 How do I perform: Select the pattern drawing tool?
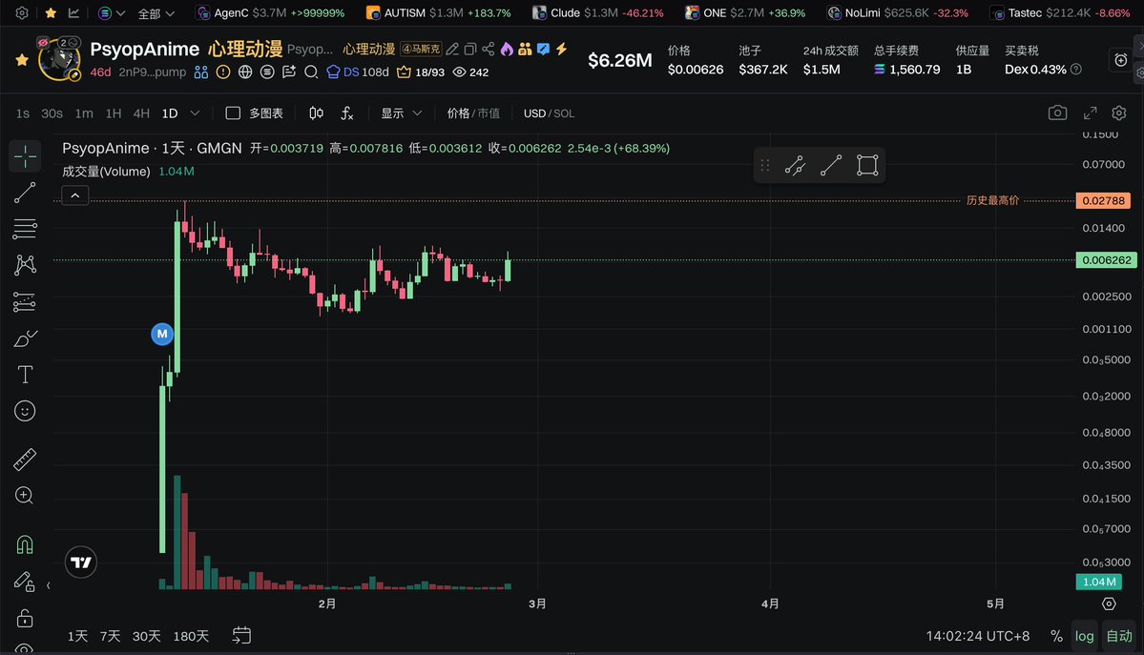(x=25, y=265)
